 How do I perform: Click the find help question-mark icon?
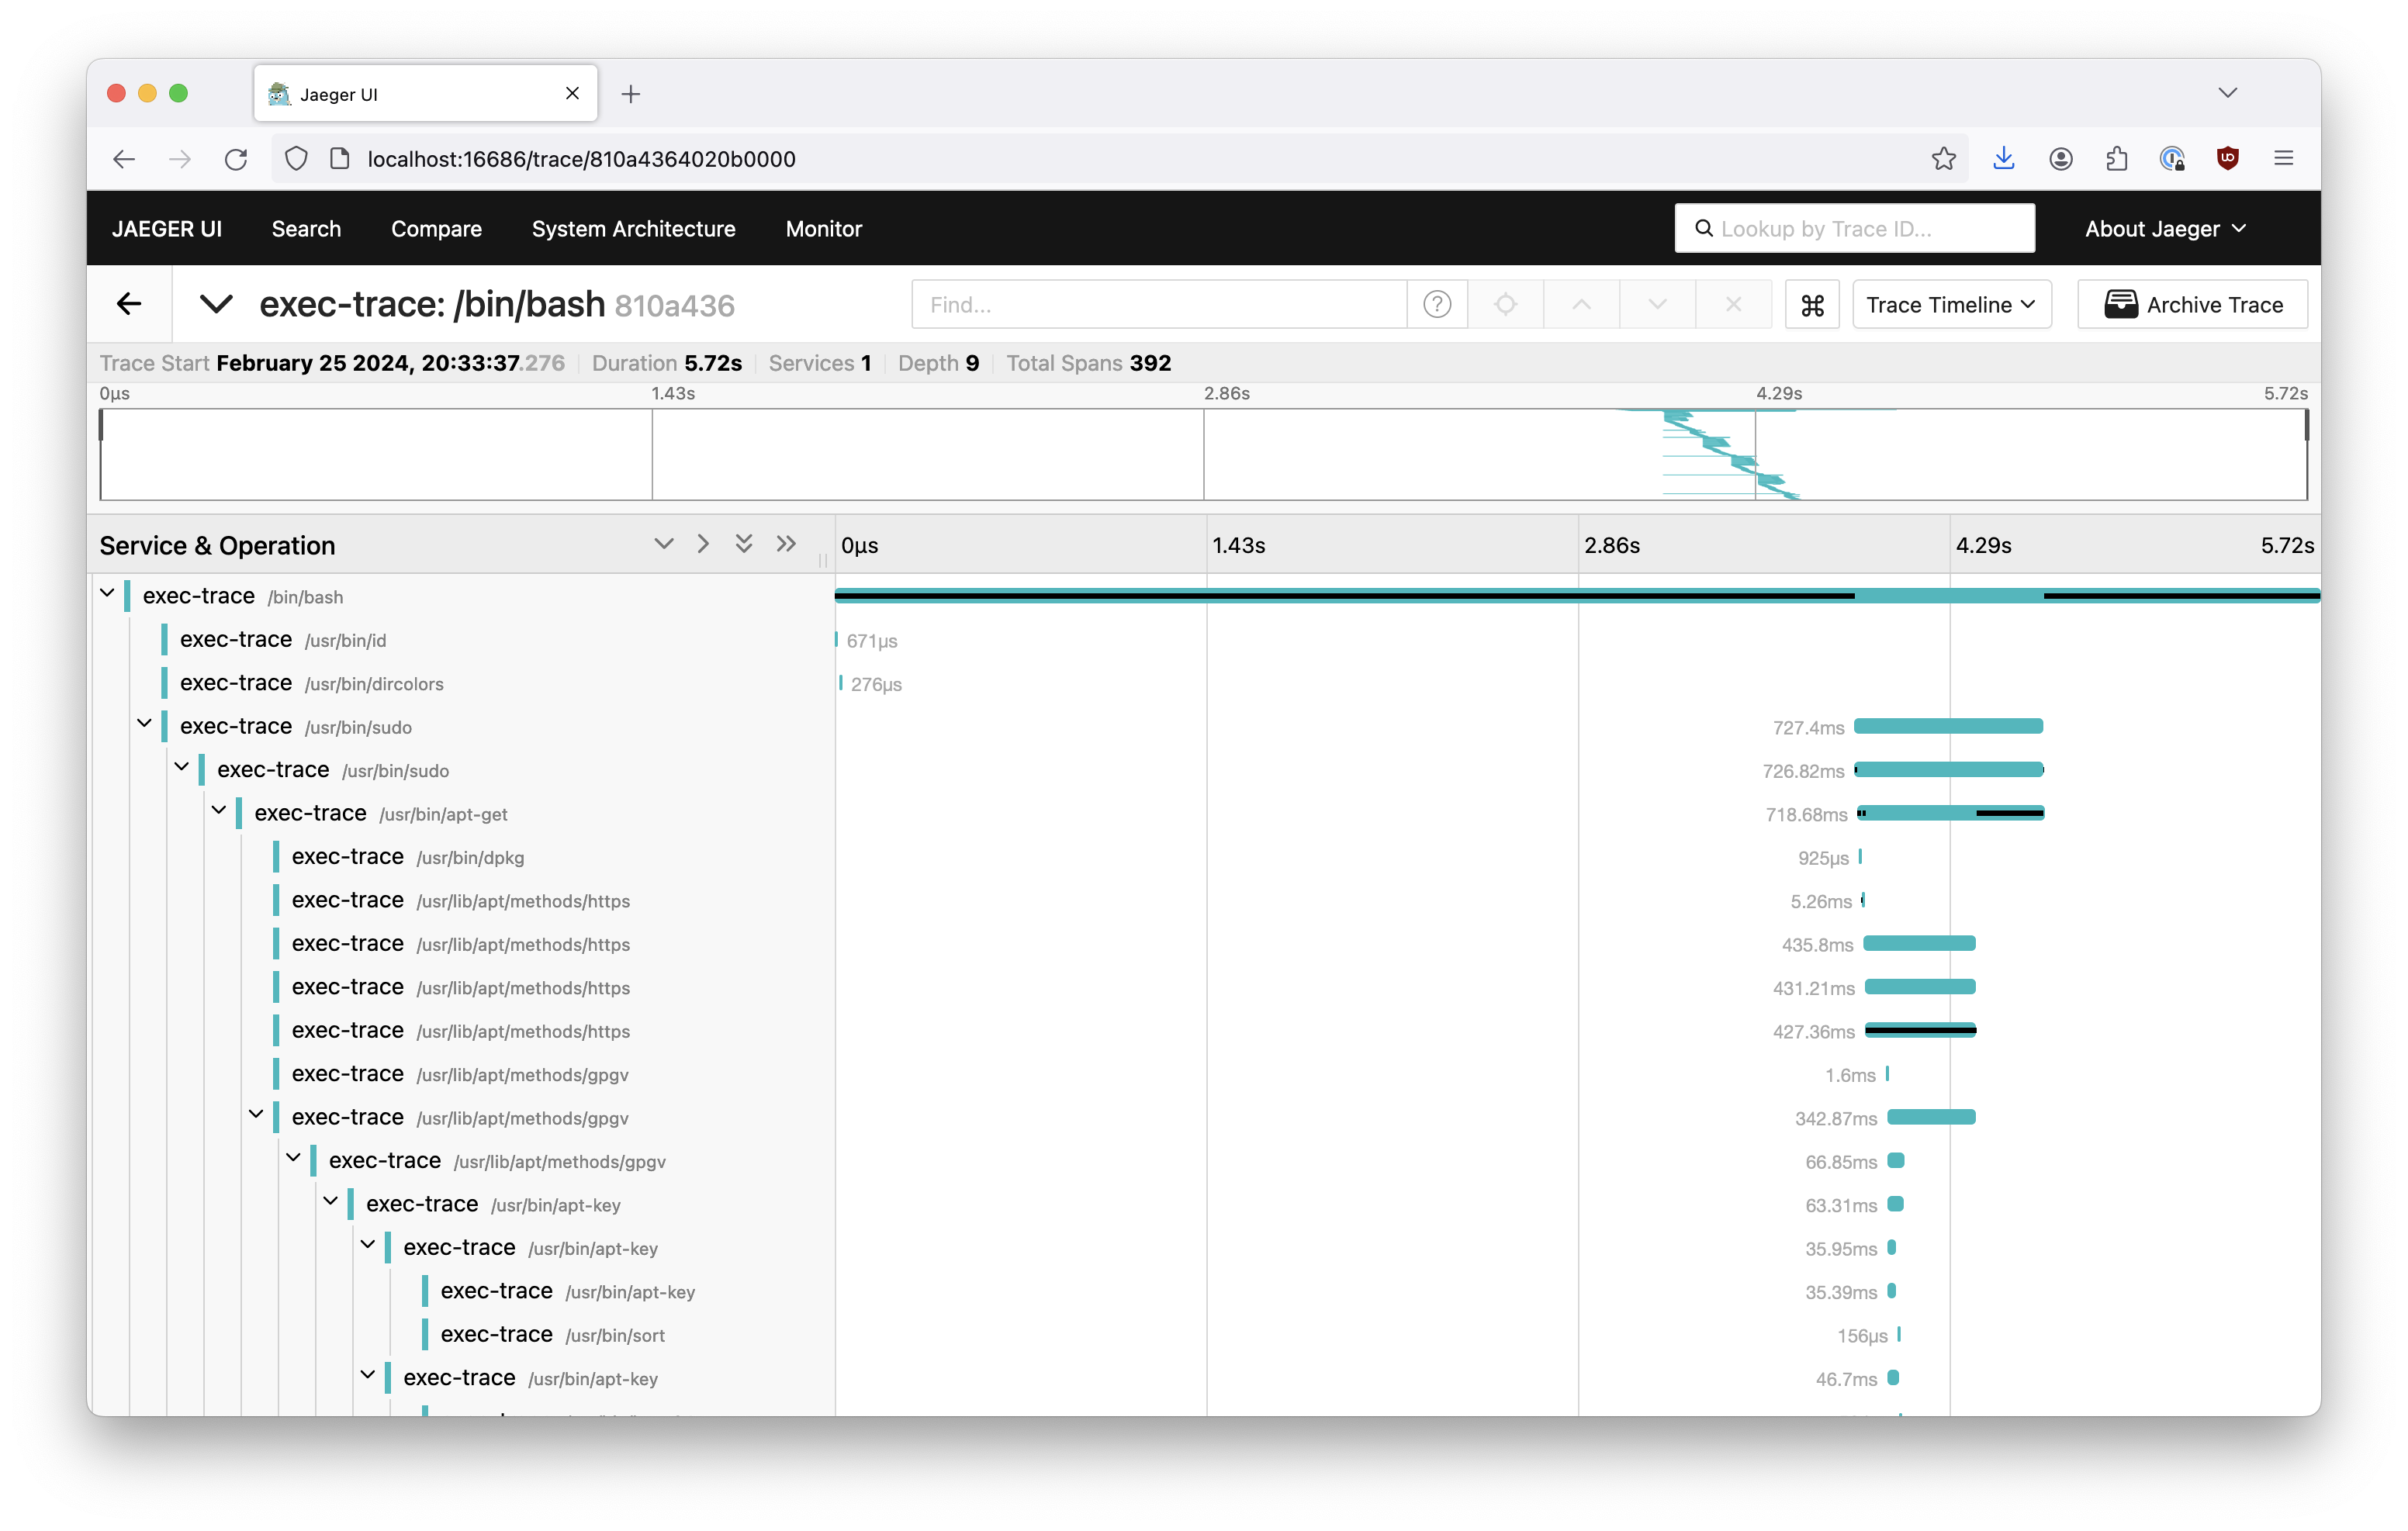tap(1437, 305)
